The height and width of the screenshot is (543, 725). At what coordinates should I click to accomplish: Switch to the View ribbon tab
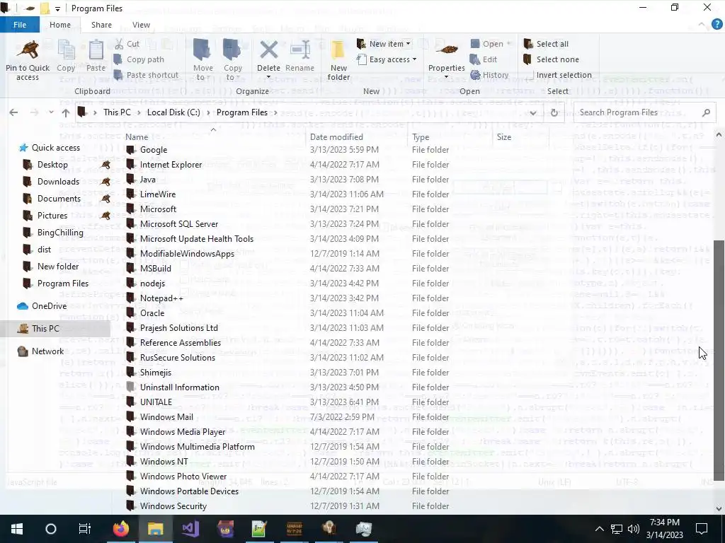141,25
